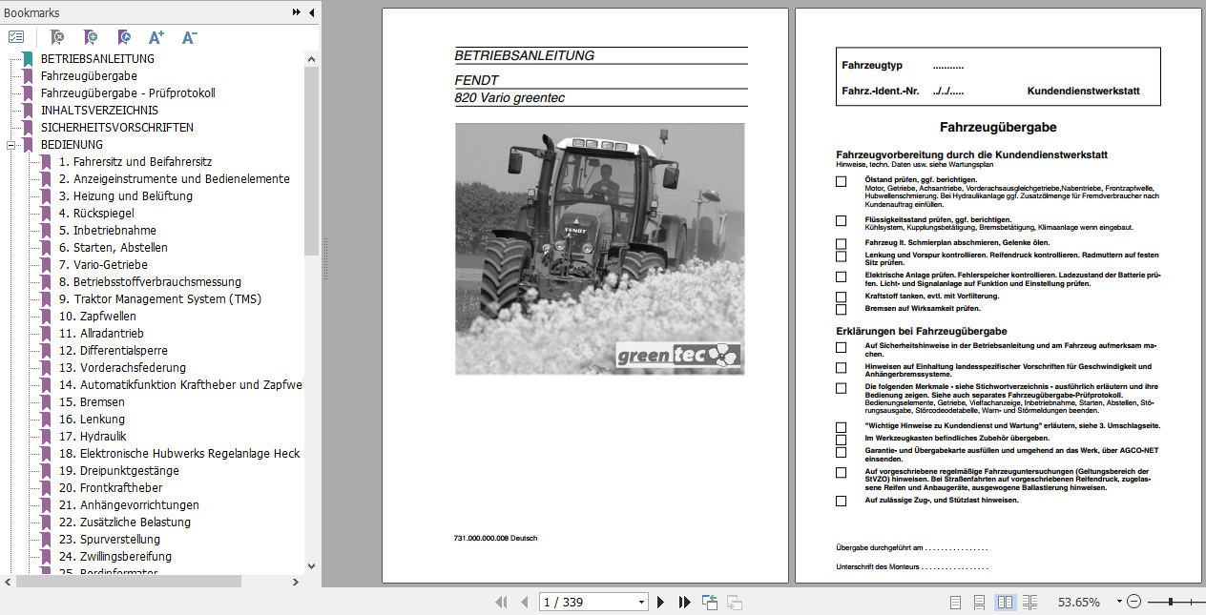Click the bookmarks vertical scrollbar
The image size is (1206, 615).
tap(311, 160)
